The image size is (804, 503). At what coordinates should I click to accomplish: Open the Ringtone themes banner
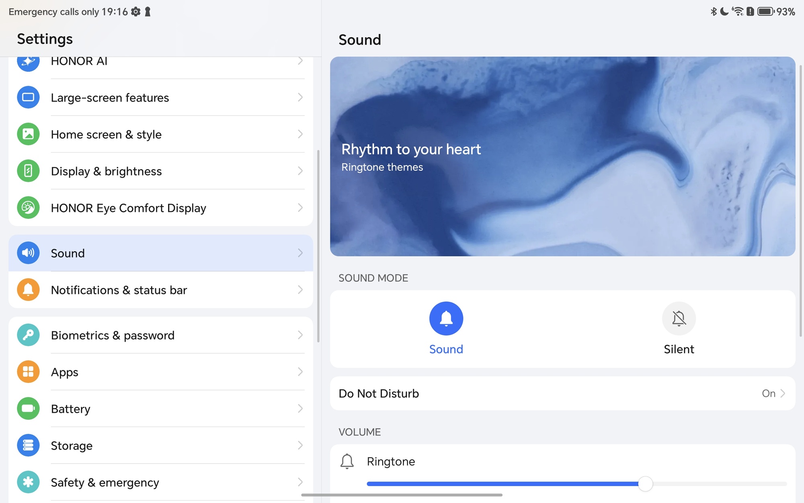[562, 156]
